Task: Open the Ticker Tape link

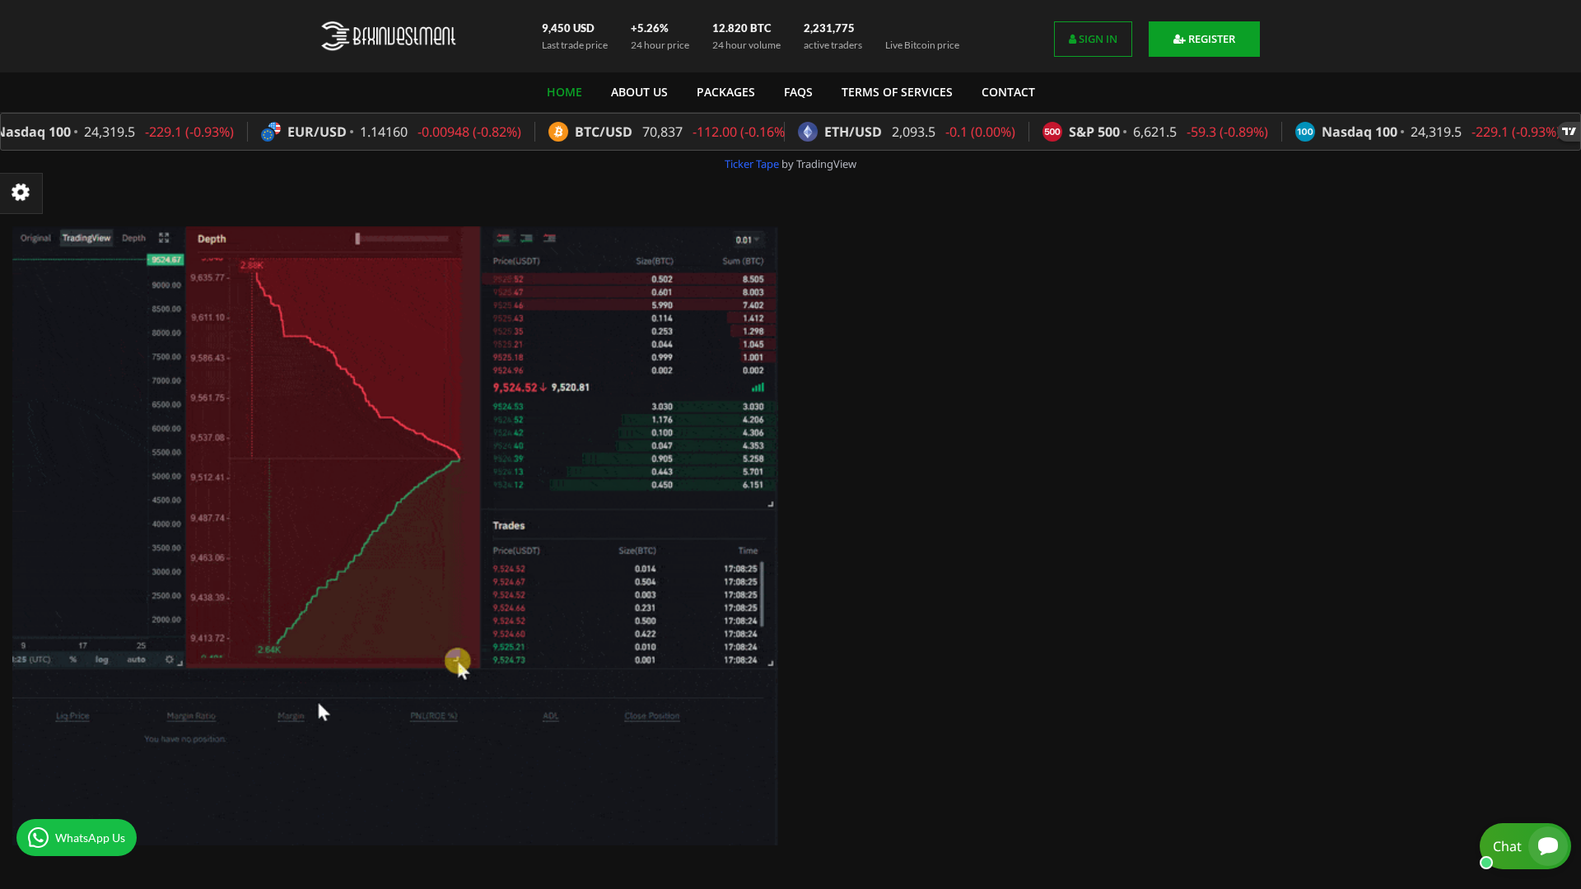Action: [750, 164]
